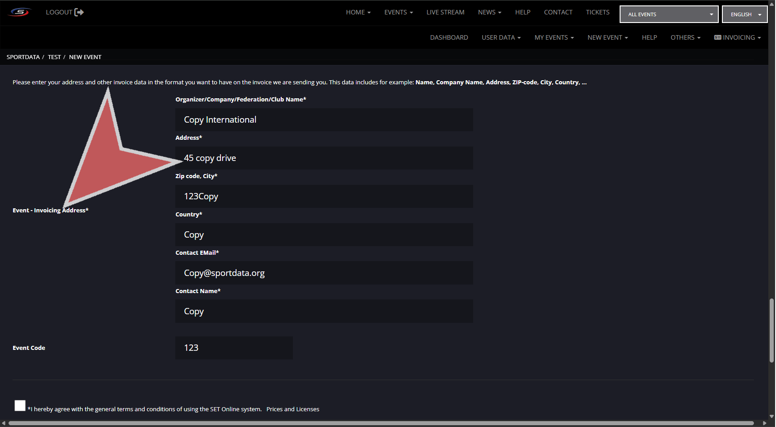
Task: Open the User Data menu
Action: [501, 37]
